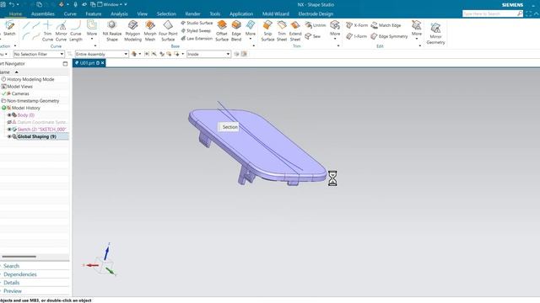Select the Mirror Curve tool
540x303 pixels.
[x=62, y=31]
